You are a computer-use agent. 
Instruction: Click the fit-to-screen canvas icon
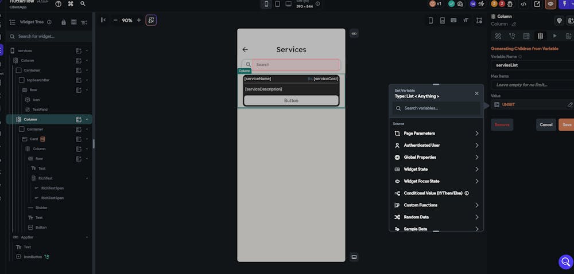pos(151,20)
